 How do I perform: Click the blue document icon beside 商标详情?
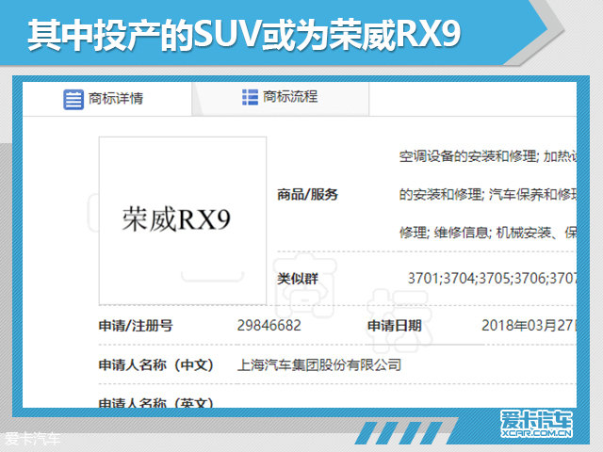coord(73,100)
